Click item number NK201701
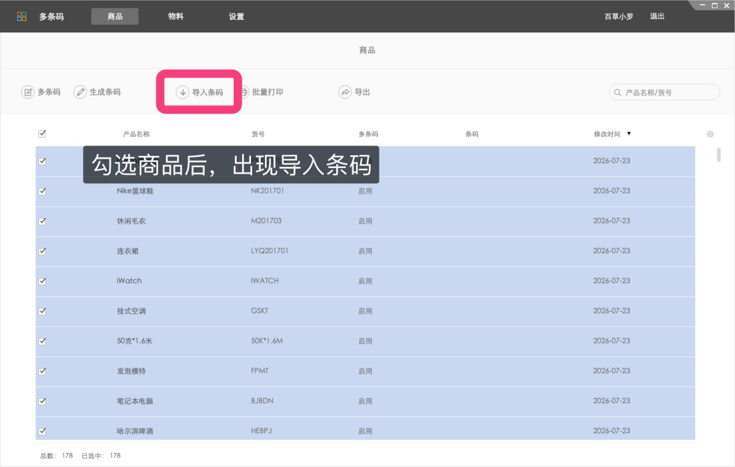735x467 pixels. [268, 191]
